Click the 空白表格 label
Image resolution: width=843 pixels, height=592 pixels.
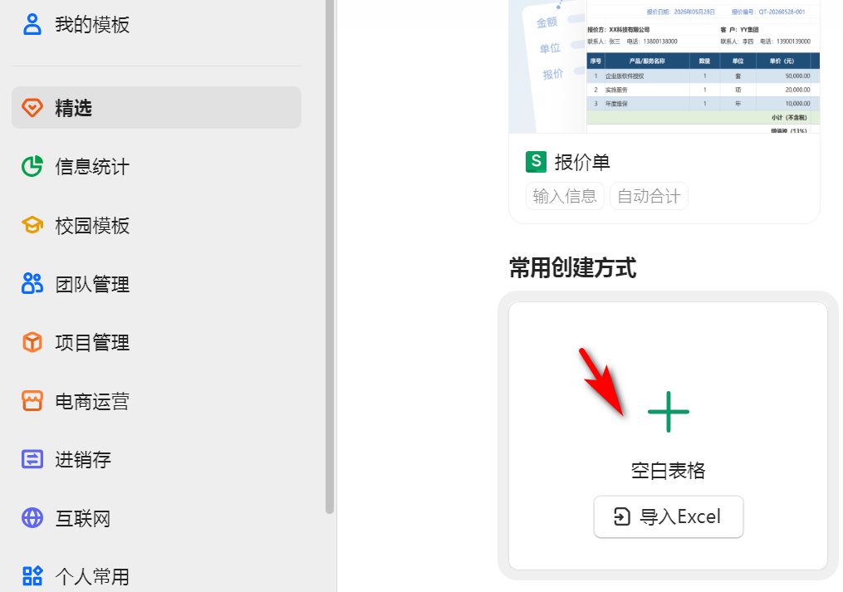[x=668, y=471]
